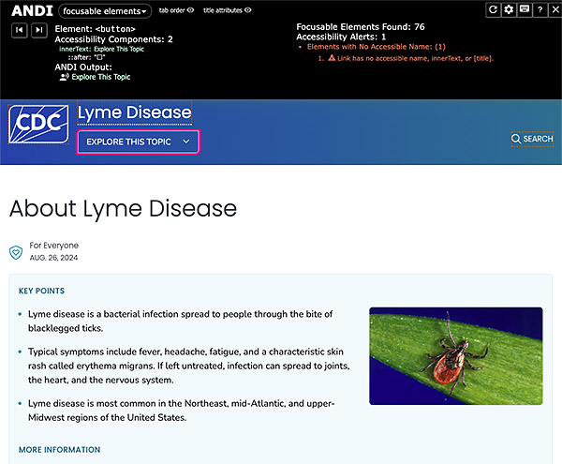Open ANDI settings gear
Viewport: 562px width, 464px height.
509,9
